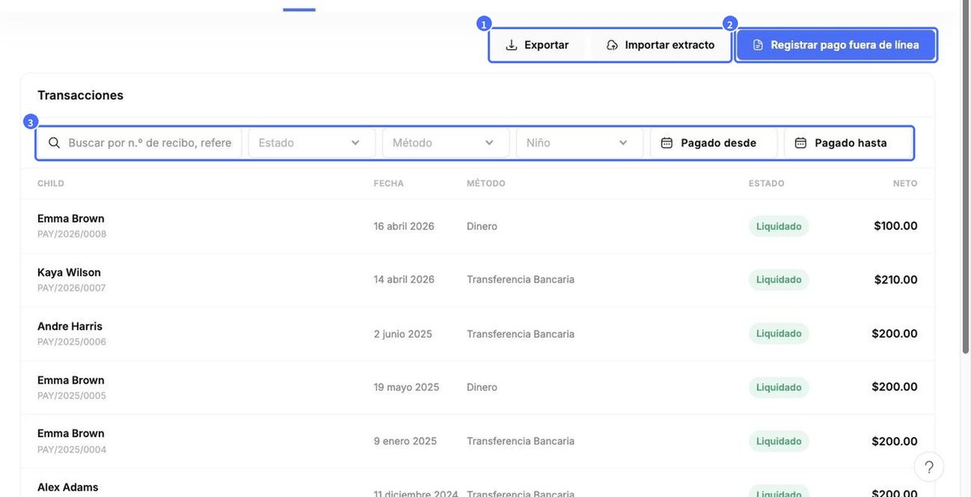Click the help question mark button

click(x=929, y=467)
